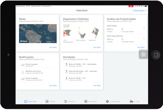Open the Radar map thumbnail
Viewport: 163px width, 110px height.
[38, 33]
